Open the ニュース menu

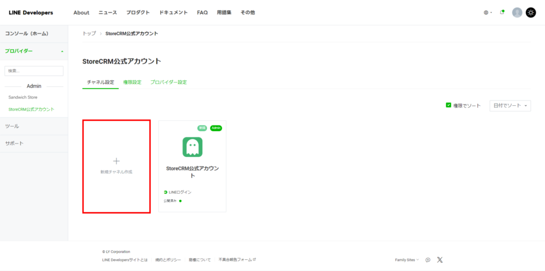[x=108, y=13]
